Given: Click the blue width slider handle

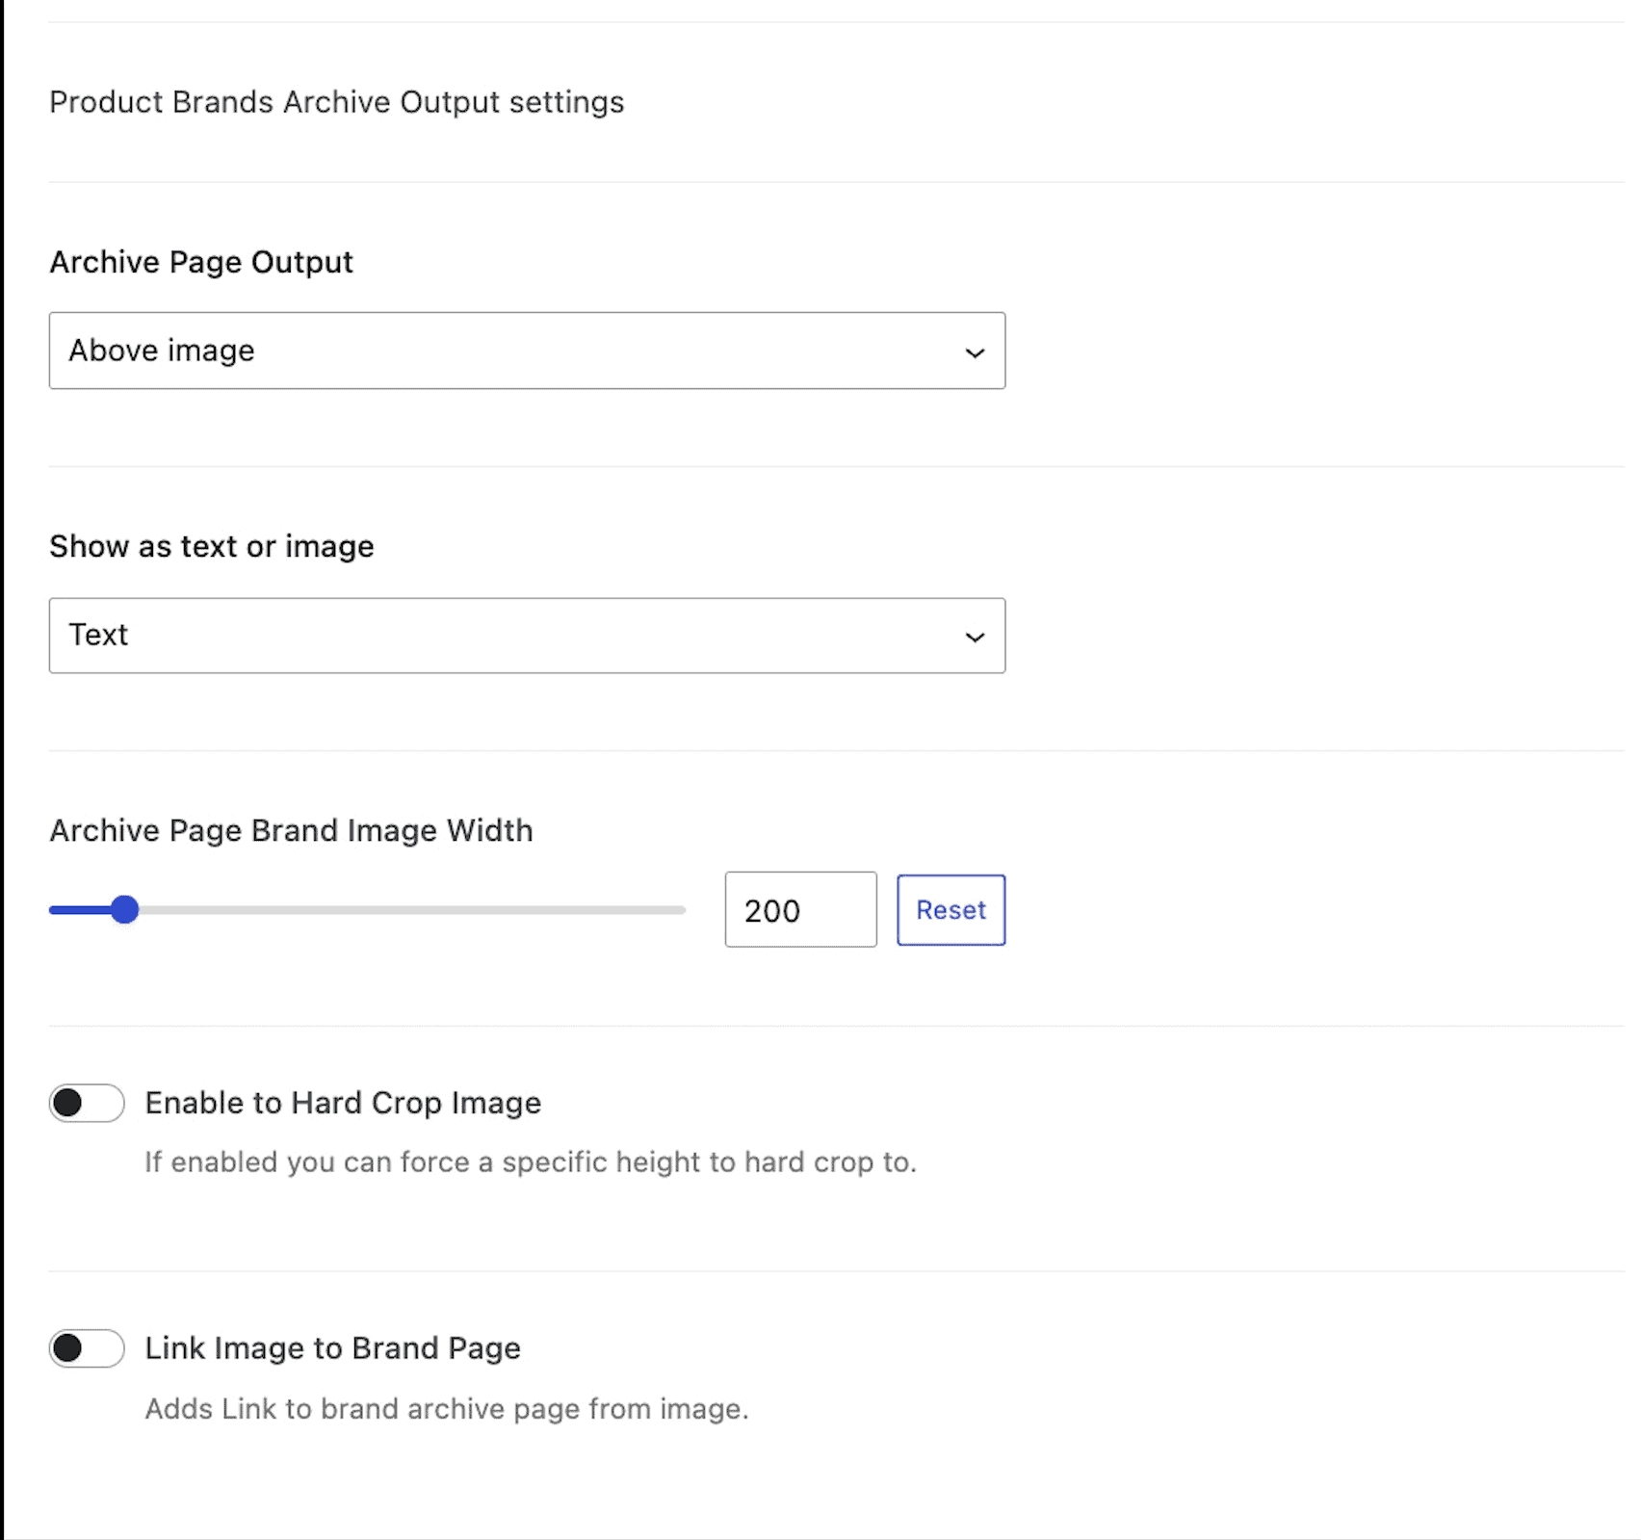Looking at the screenshot, I should [x=124, y=909].
